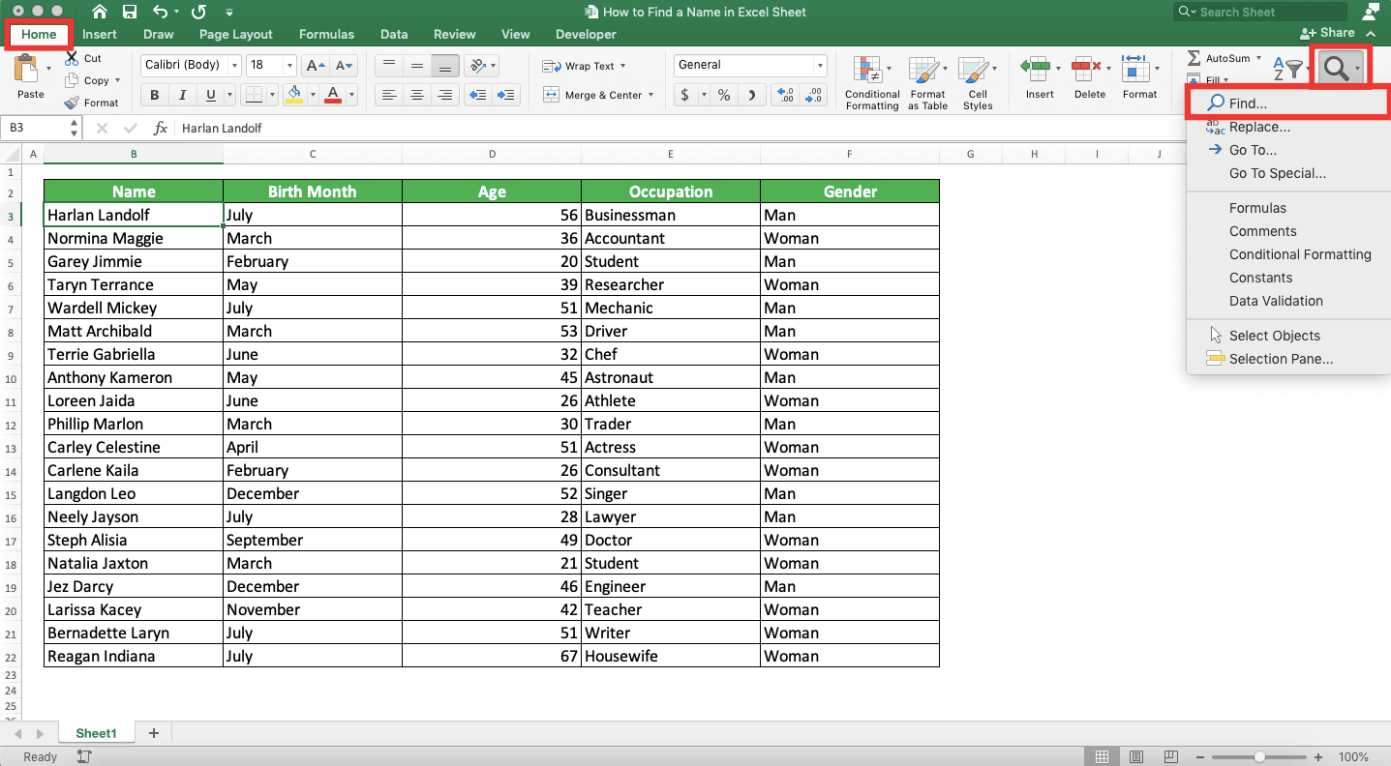Toggle bold formatting
Image resolution: width=1391 pixels, height=766 pixels.
(x=154, y=95)
